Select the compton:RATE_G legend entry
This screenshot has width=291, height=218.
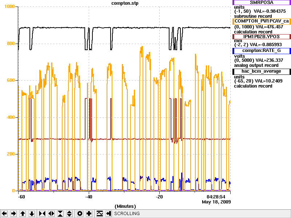262,51
